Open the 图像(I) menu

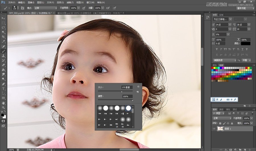pyautogui.click(x=31, y=3)
